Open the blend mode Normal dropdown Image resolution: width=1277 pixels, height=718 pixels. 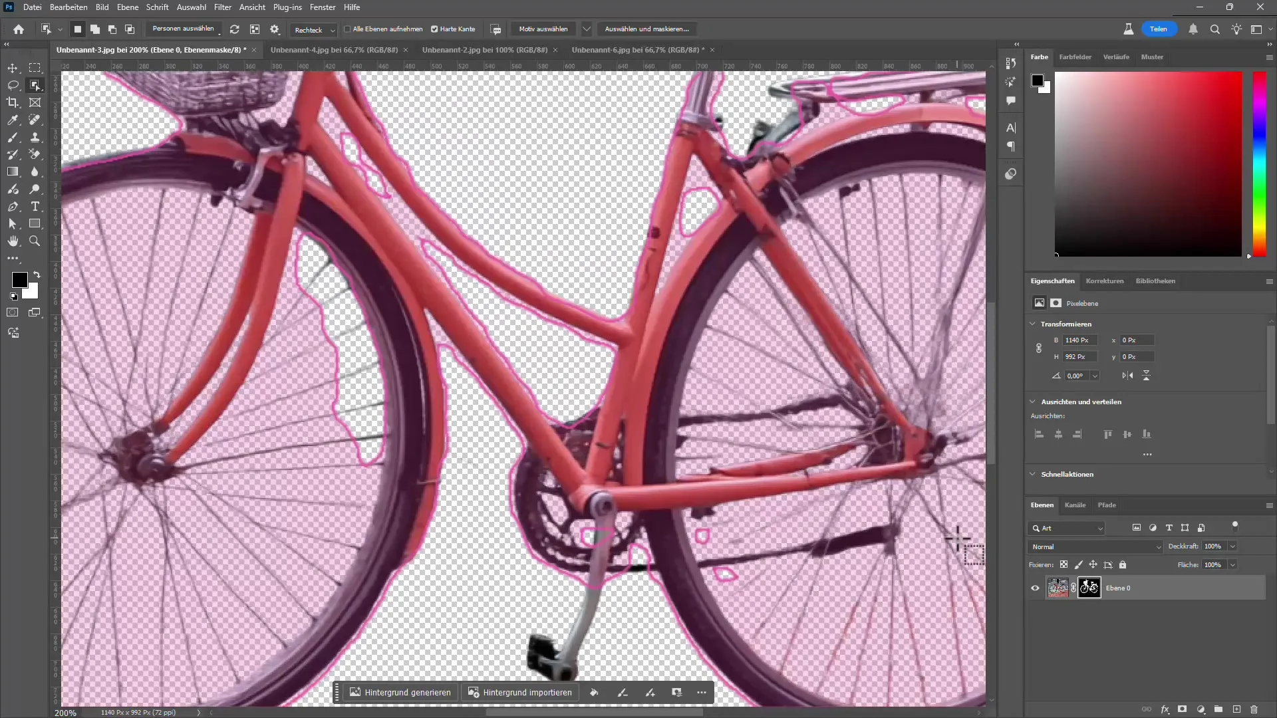pos(1095,546)
